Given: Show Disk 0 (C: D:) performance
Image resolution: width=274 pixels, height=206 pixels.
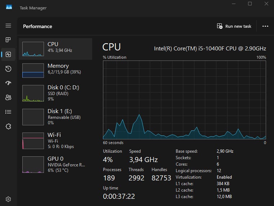Looking at the screenshot, I should [55, 93].
